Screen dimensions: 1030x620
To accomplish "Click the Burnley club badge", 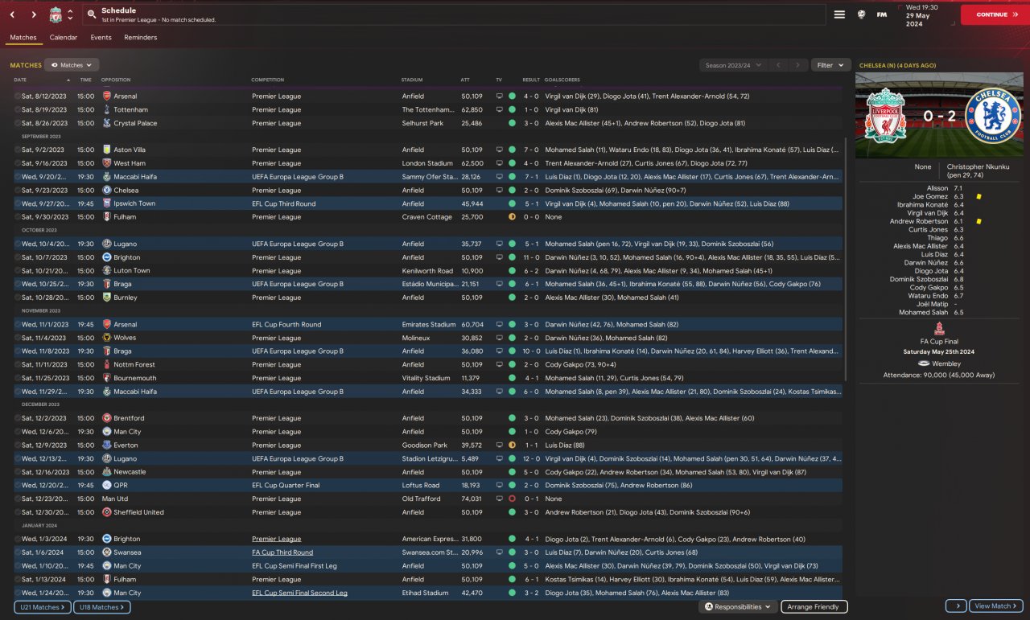I will pos(107,298).
